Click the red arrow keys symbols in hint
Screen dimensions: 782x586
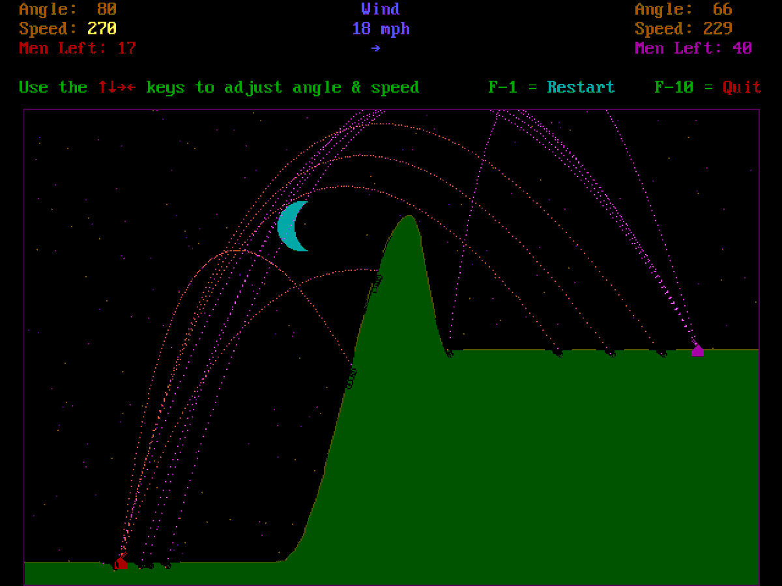pos(117,87)
